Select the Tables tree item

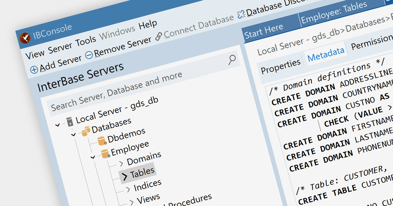click(x=142, y=173)
